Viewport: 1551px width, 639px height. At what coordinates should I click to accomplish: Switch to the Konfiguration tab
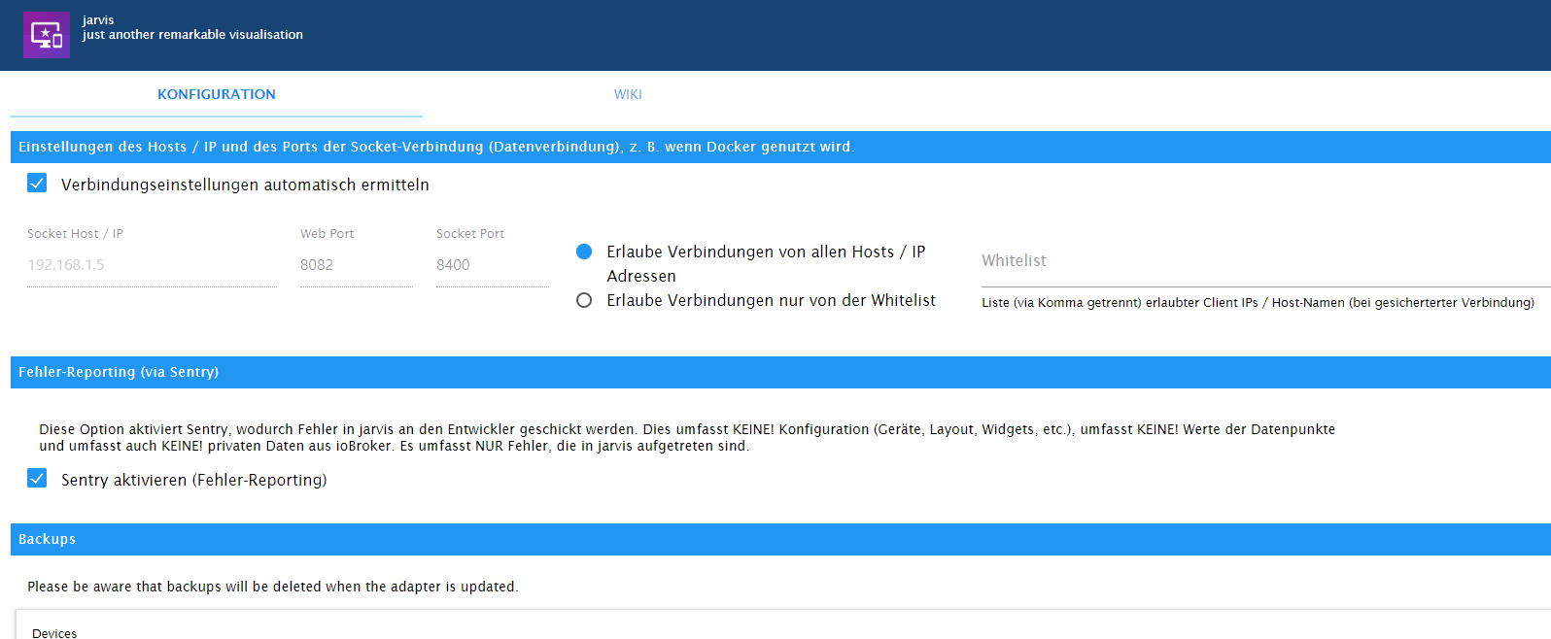point(217,94)
